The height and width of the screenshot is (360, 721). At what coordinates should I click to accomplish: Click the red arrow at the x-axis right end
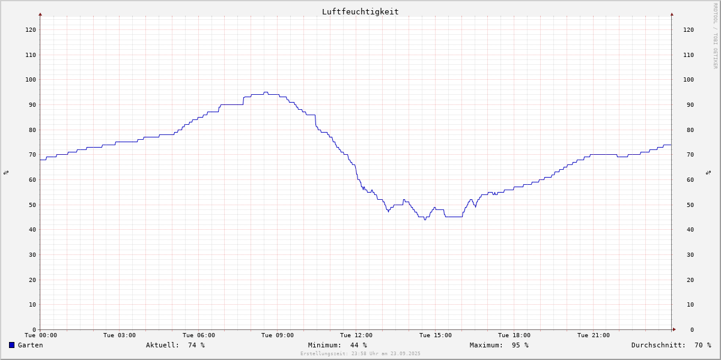coord(674,329)
